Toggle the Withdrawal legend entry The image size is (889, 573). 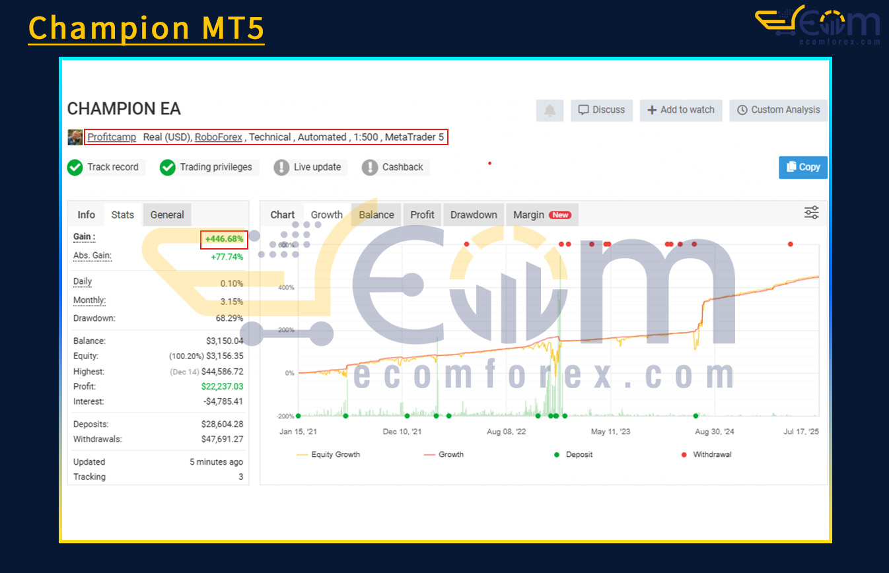point(706,454)
